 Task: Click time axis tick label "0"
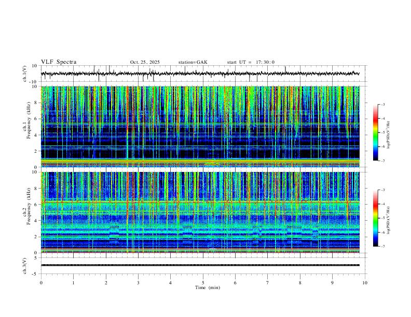(41, 283)
